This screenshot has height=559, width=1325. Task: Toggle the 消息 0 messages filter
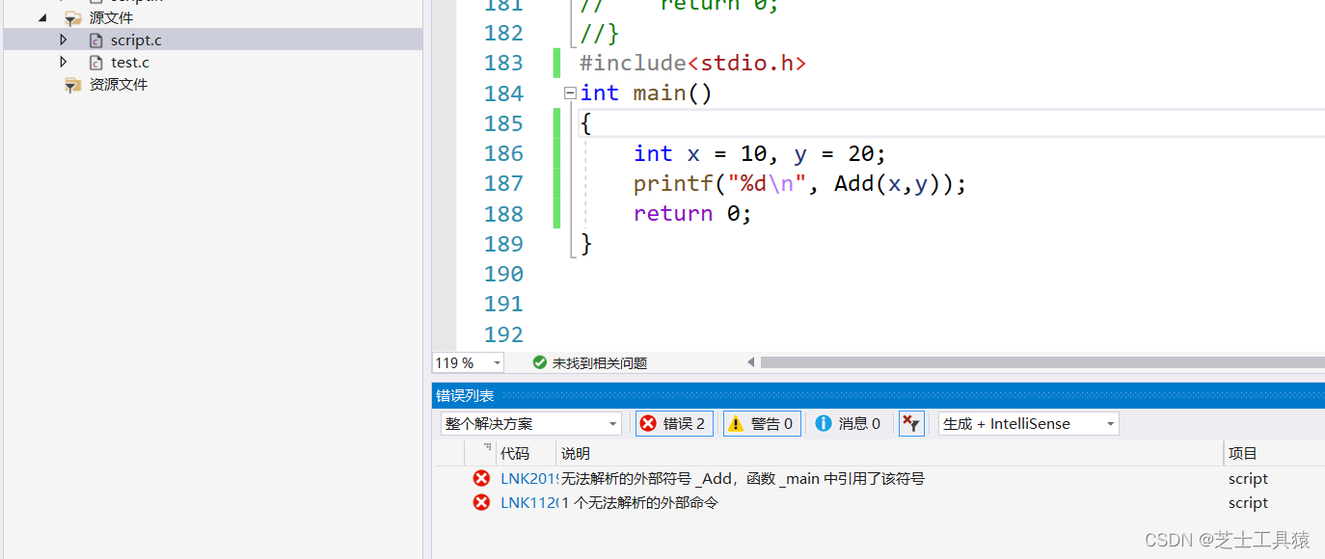848,423
